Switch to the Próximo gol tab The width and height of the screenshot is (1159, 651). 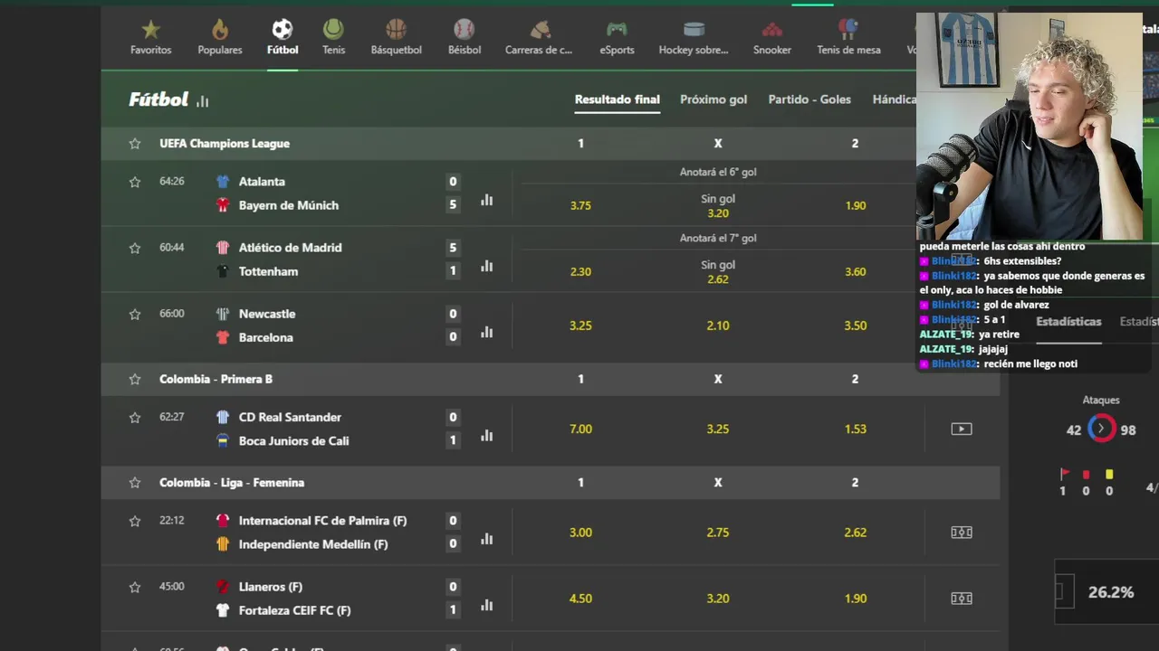714,99
